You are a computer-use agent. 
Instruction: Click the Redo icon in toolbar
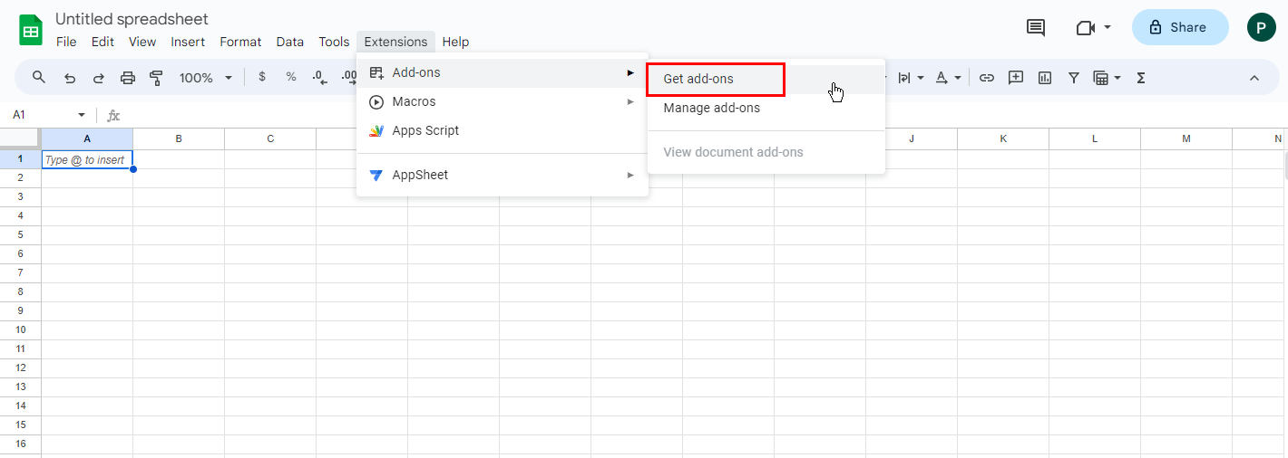click(x=99, y=78)
